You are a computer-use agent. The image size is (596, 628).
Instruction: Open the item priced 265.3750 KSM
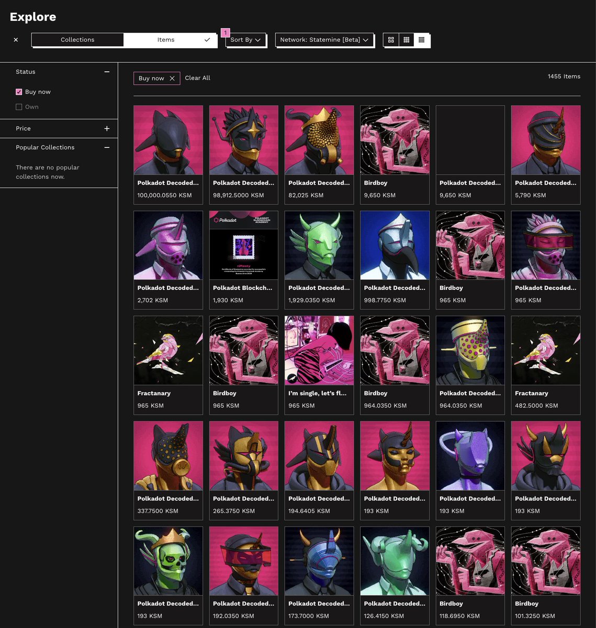pos(244,470)
